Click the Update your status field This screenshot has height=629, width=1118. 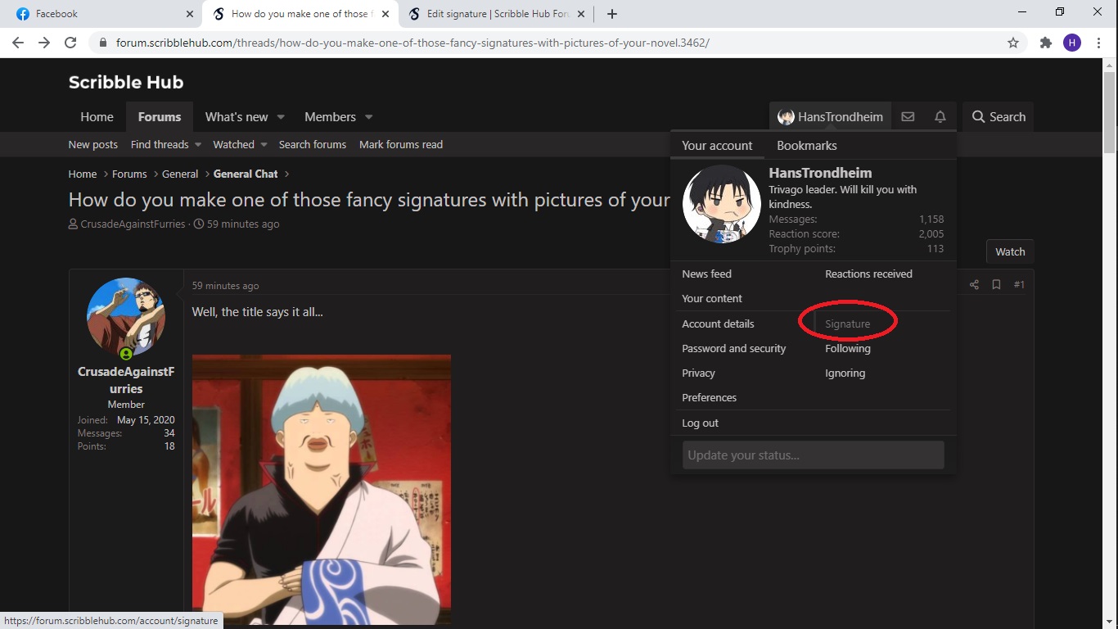coord(813,455)
